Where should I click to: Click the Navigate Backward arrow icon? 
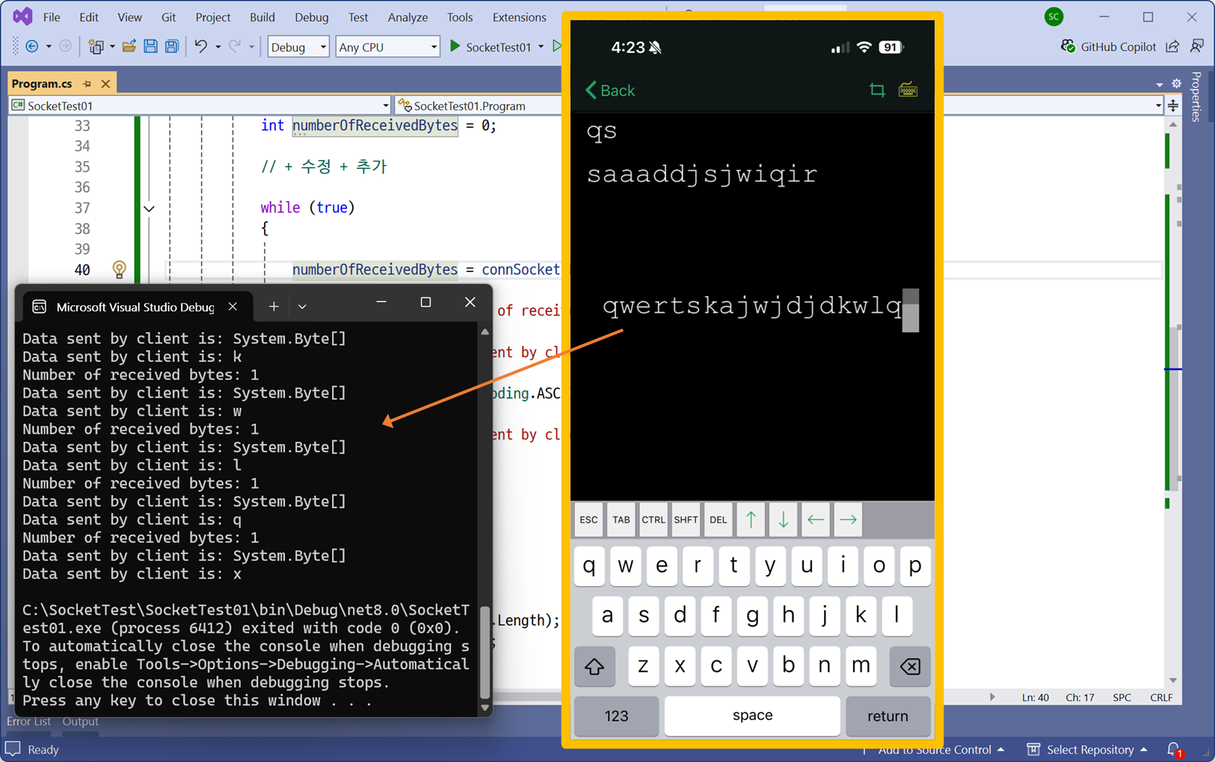[31, 46]
